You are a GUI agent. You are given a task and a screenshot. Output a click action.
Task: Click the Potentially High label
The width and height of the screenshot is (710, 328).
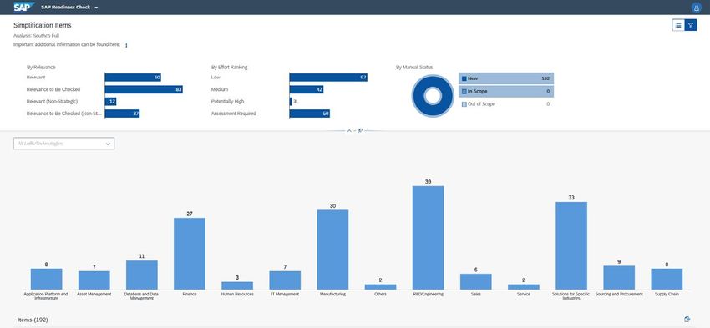(227, 101)
